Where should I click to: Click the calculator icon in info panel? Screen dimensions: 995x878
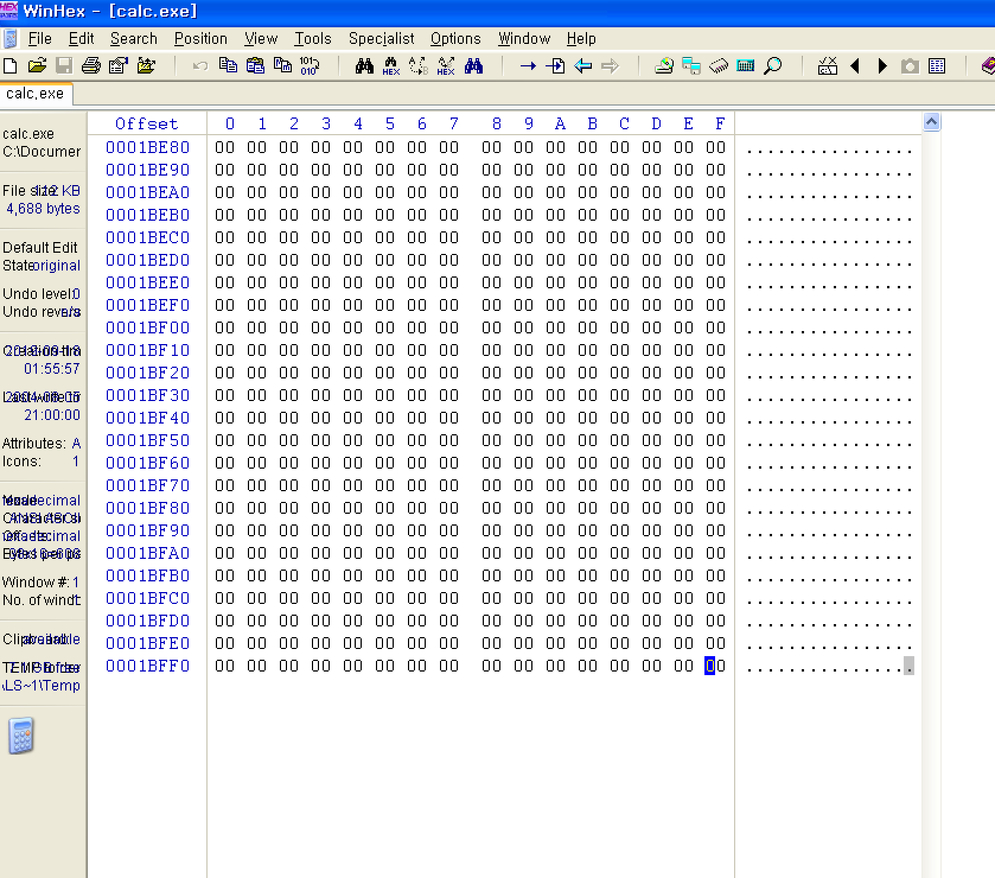(21, 736)
